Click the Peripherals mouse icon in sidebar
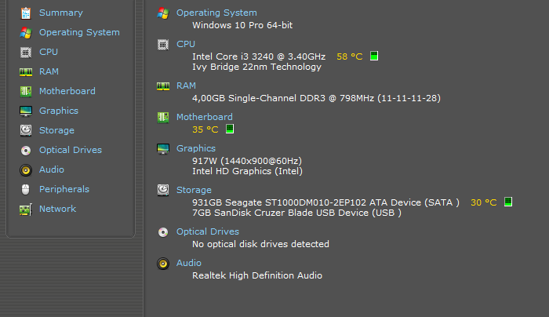This screenshot has width=549, height=317. (x=26, y=190)
